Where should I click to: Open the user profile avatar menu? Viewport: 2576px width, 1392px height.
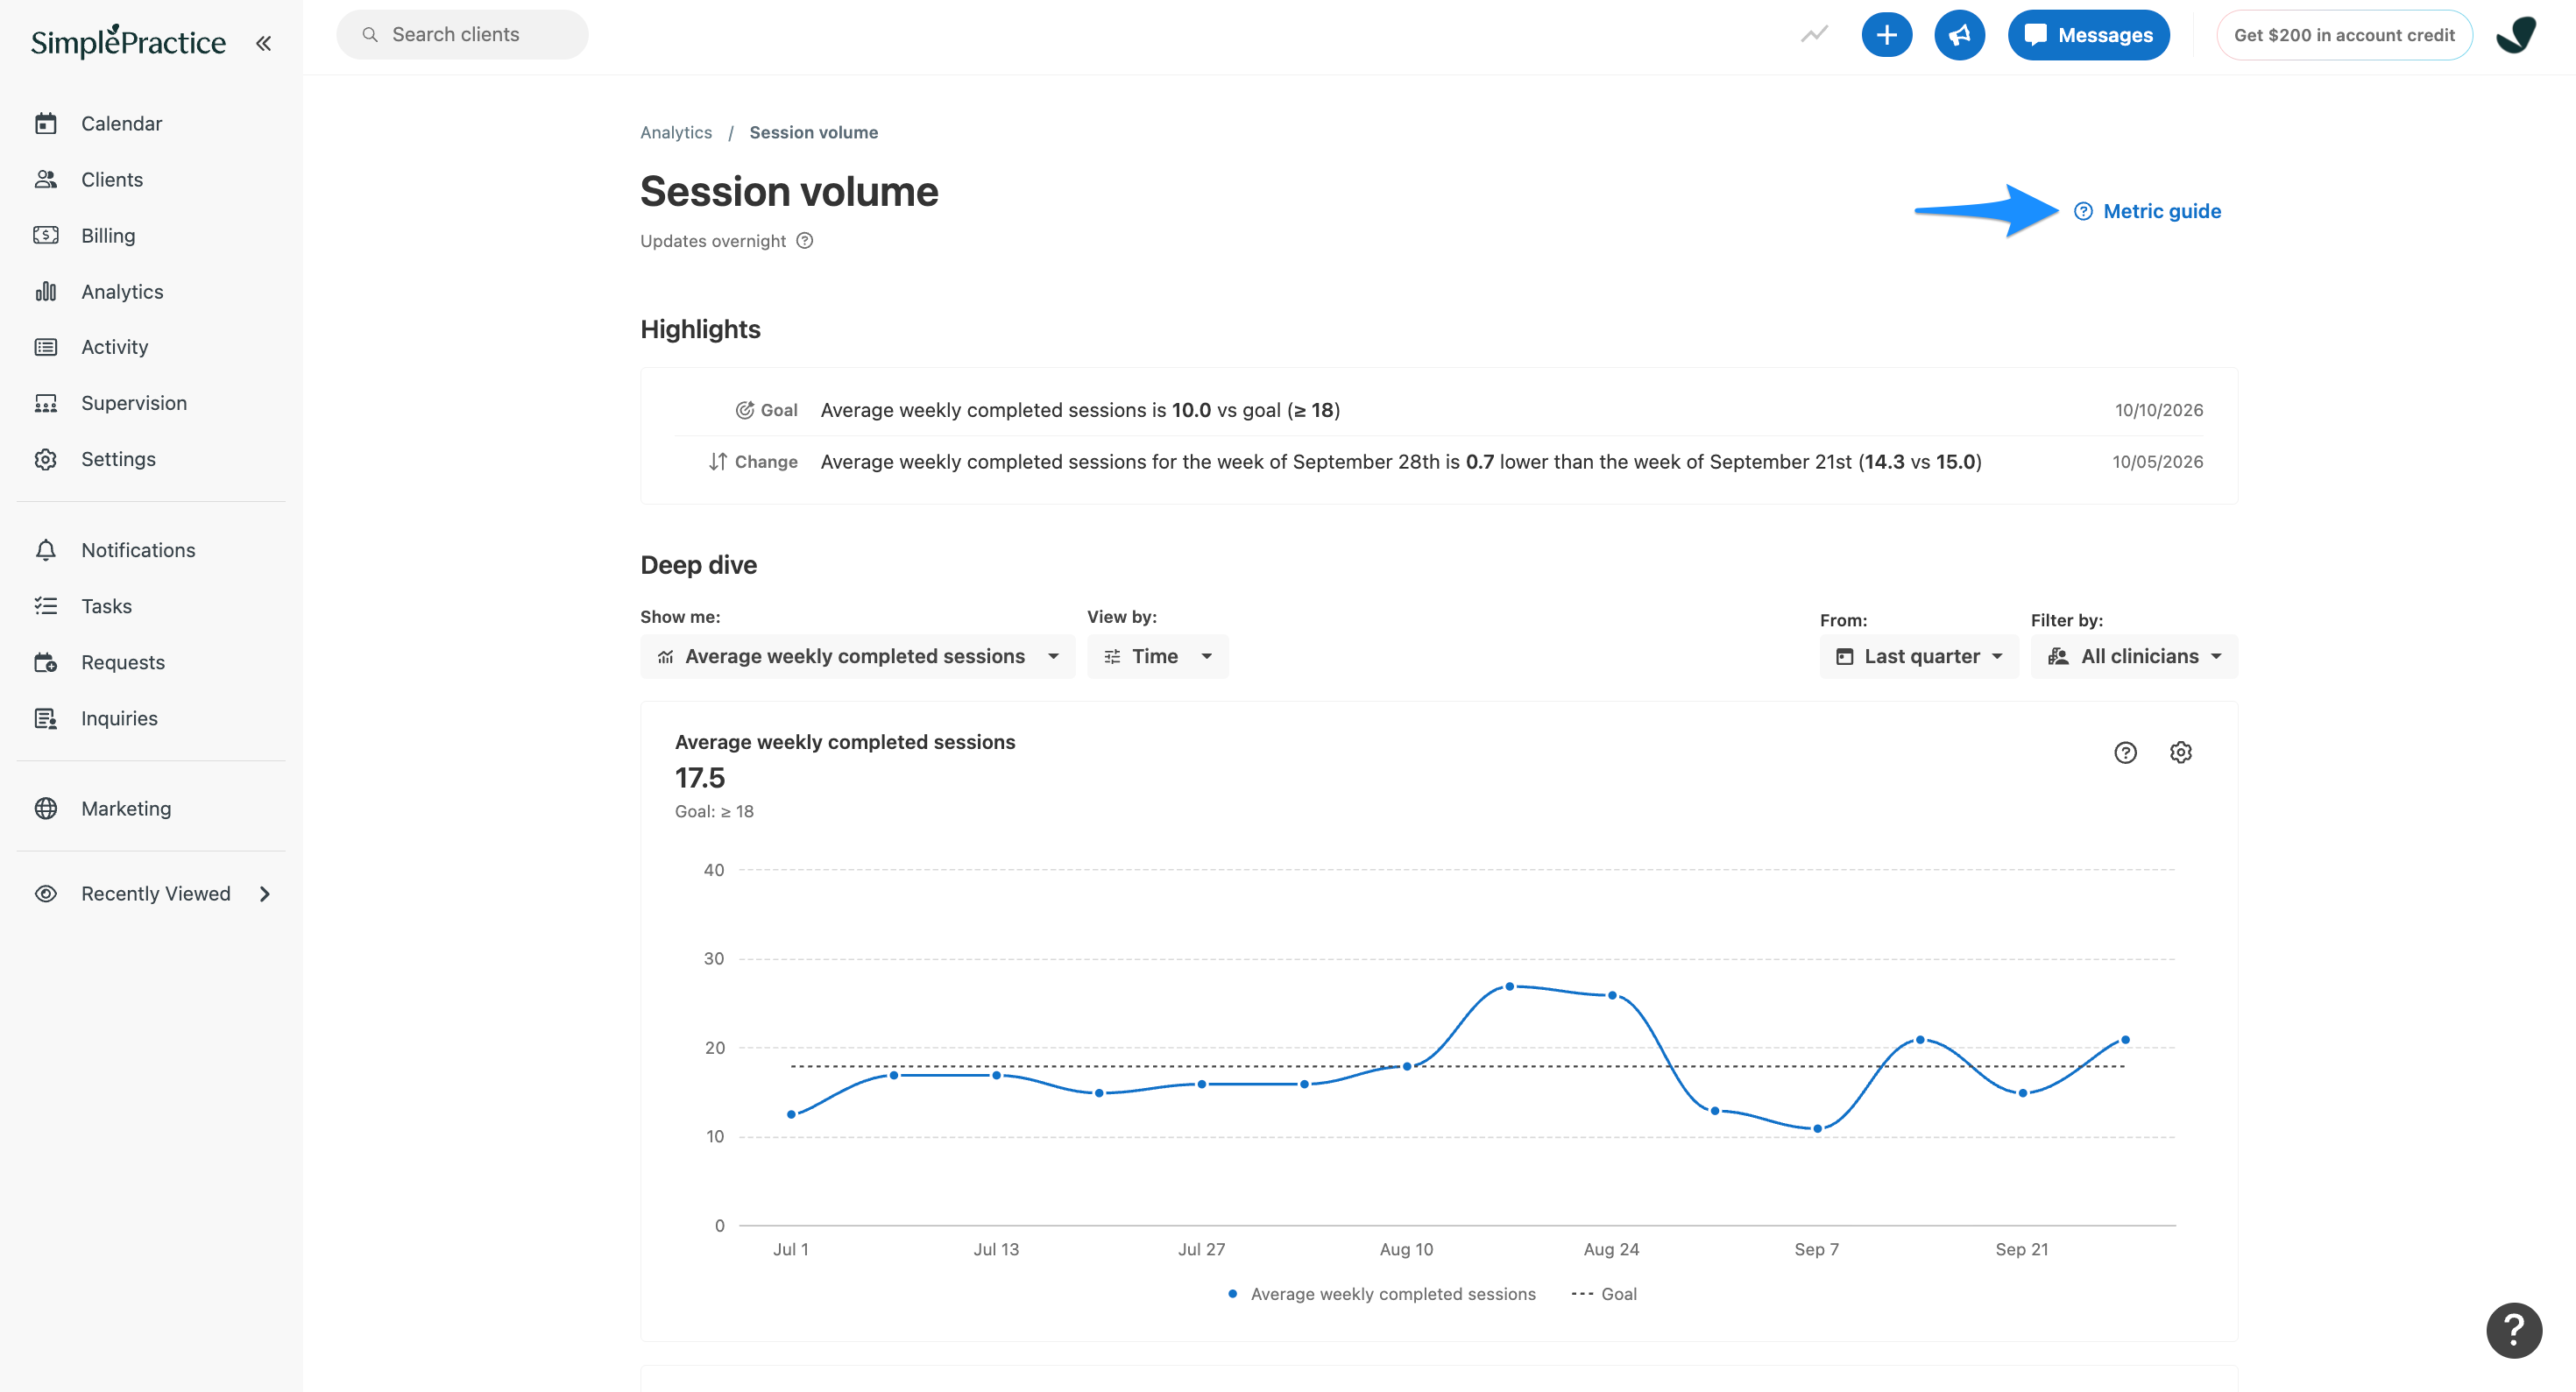(x=2515, y=35)
